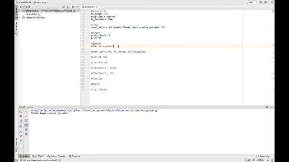Rerun the python script in Run panel

(x=21, y=112)
